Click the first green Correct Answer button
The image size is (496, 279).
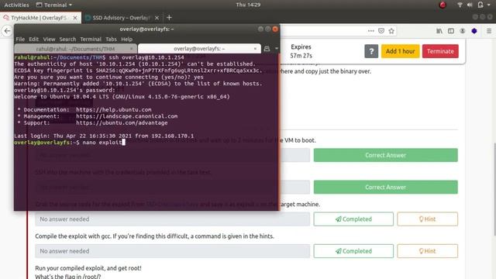pos(386,155)
